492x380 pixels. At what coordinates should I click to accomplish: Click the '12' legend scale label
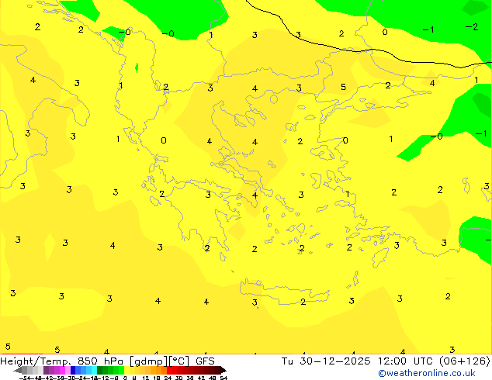pos(146,378)
